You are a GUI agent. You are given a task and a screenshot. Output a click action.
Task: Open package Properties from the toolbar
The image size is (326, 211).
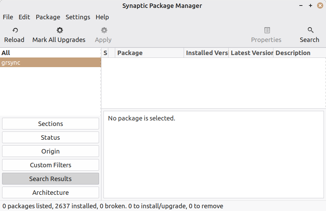(x=267, y=31)
